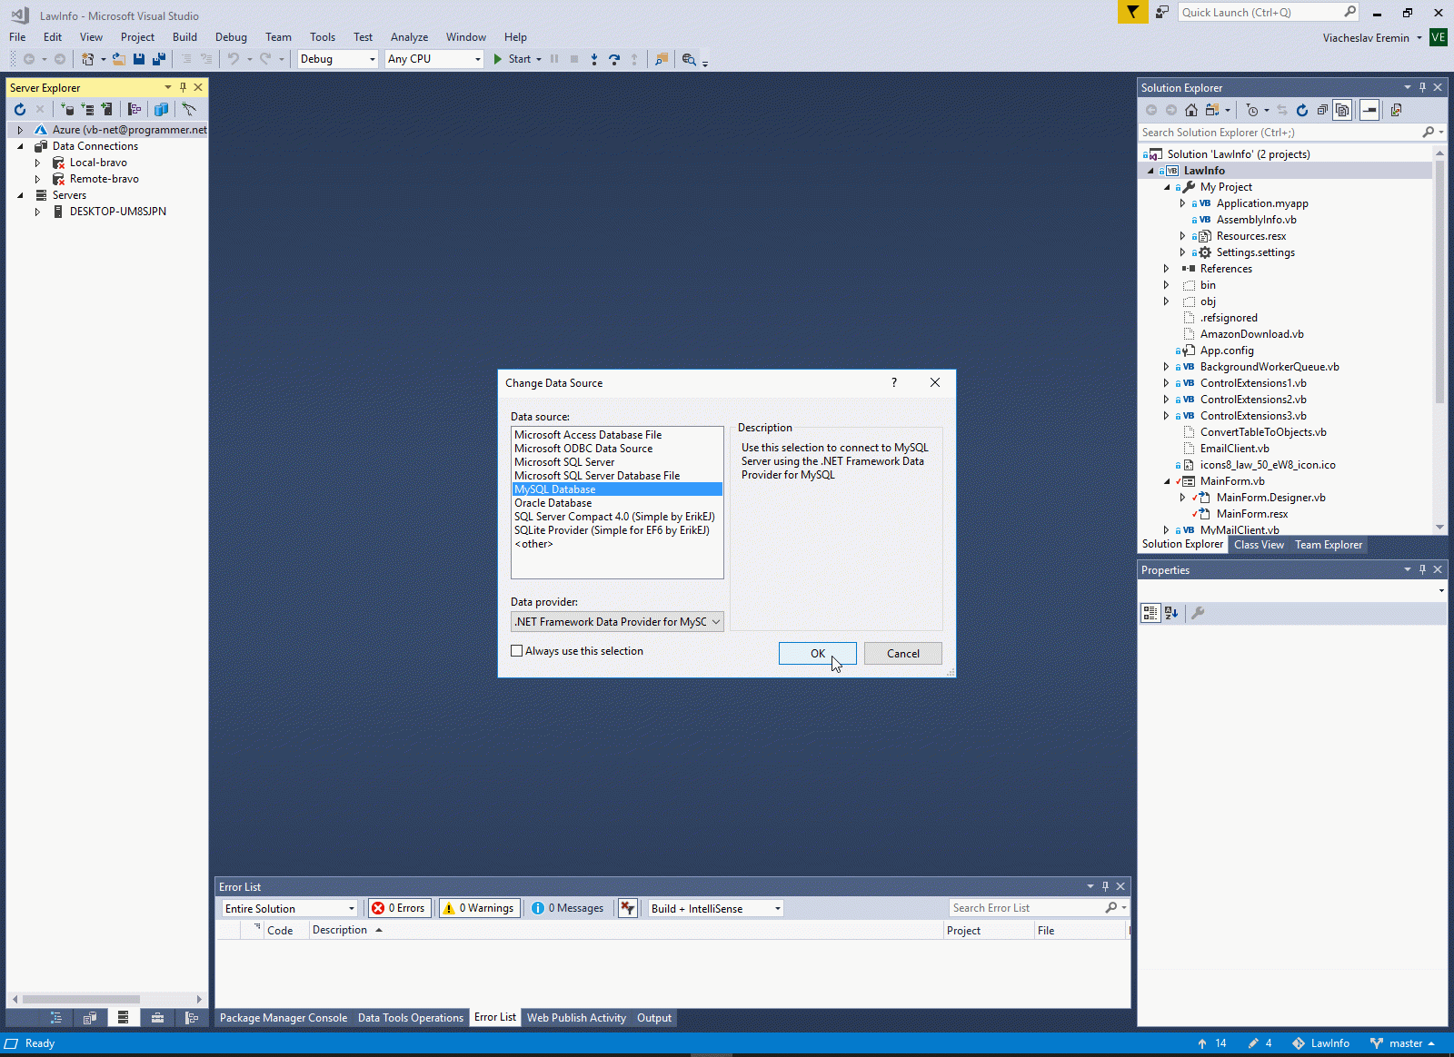The image size is (1454, 1057).
Task: Open the Entire Solution scope dropdown
Action: [x=290, y=908]
